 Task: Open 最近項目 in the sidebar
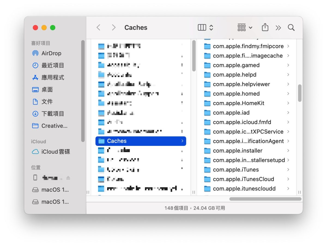(48, 65)
